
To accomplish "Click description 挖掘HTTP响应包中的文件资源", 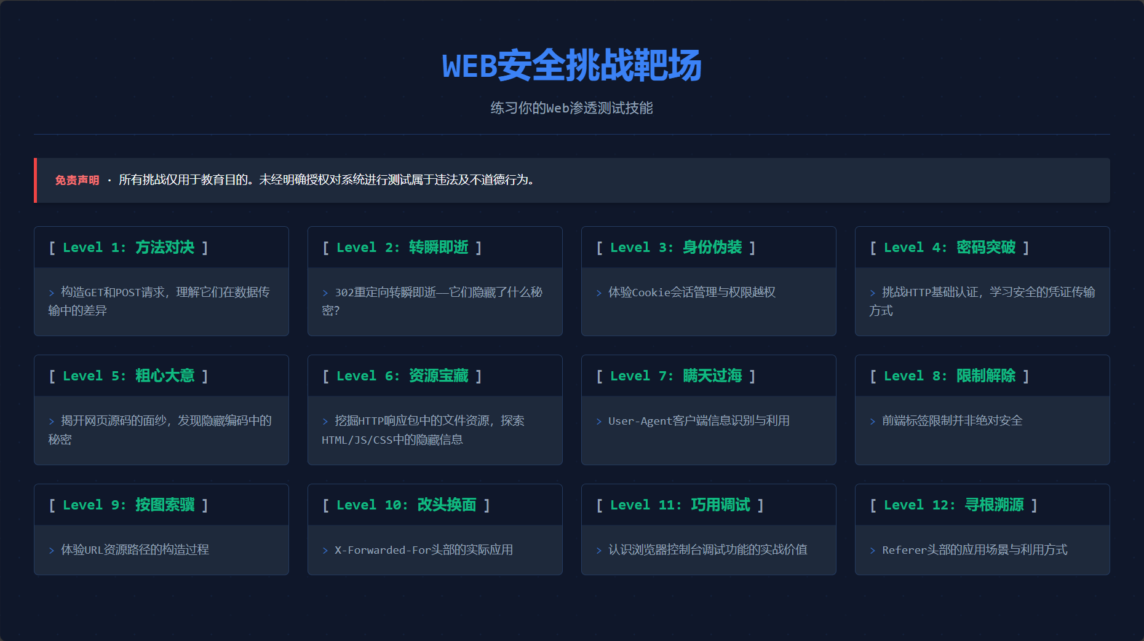I will coord(423,430).
